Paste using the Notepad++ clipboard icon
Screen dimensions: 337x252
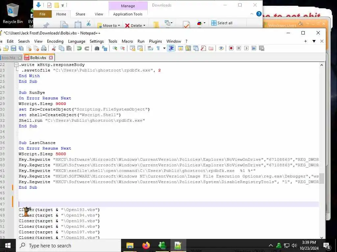coord(69,48)
